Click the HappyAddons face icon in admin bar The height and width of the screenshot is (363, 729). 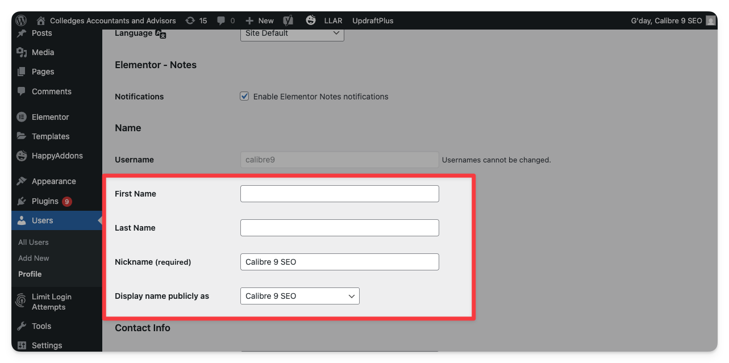tap(310, 20)
